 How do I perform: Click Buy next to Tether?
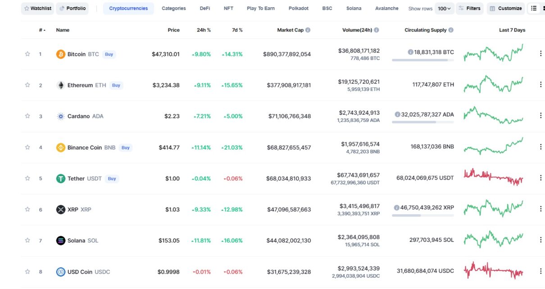[112, 179]
